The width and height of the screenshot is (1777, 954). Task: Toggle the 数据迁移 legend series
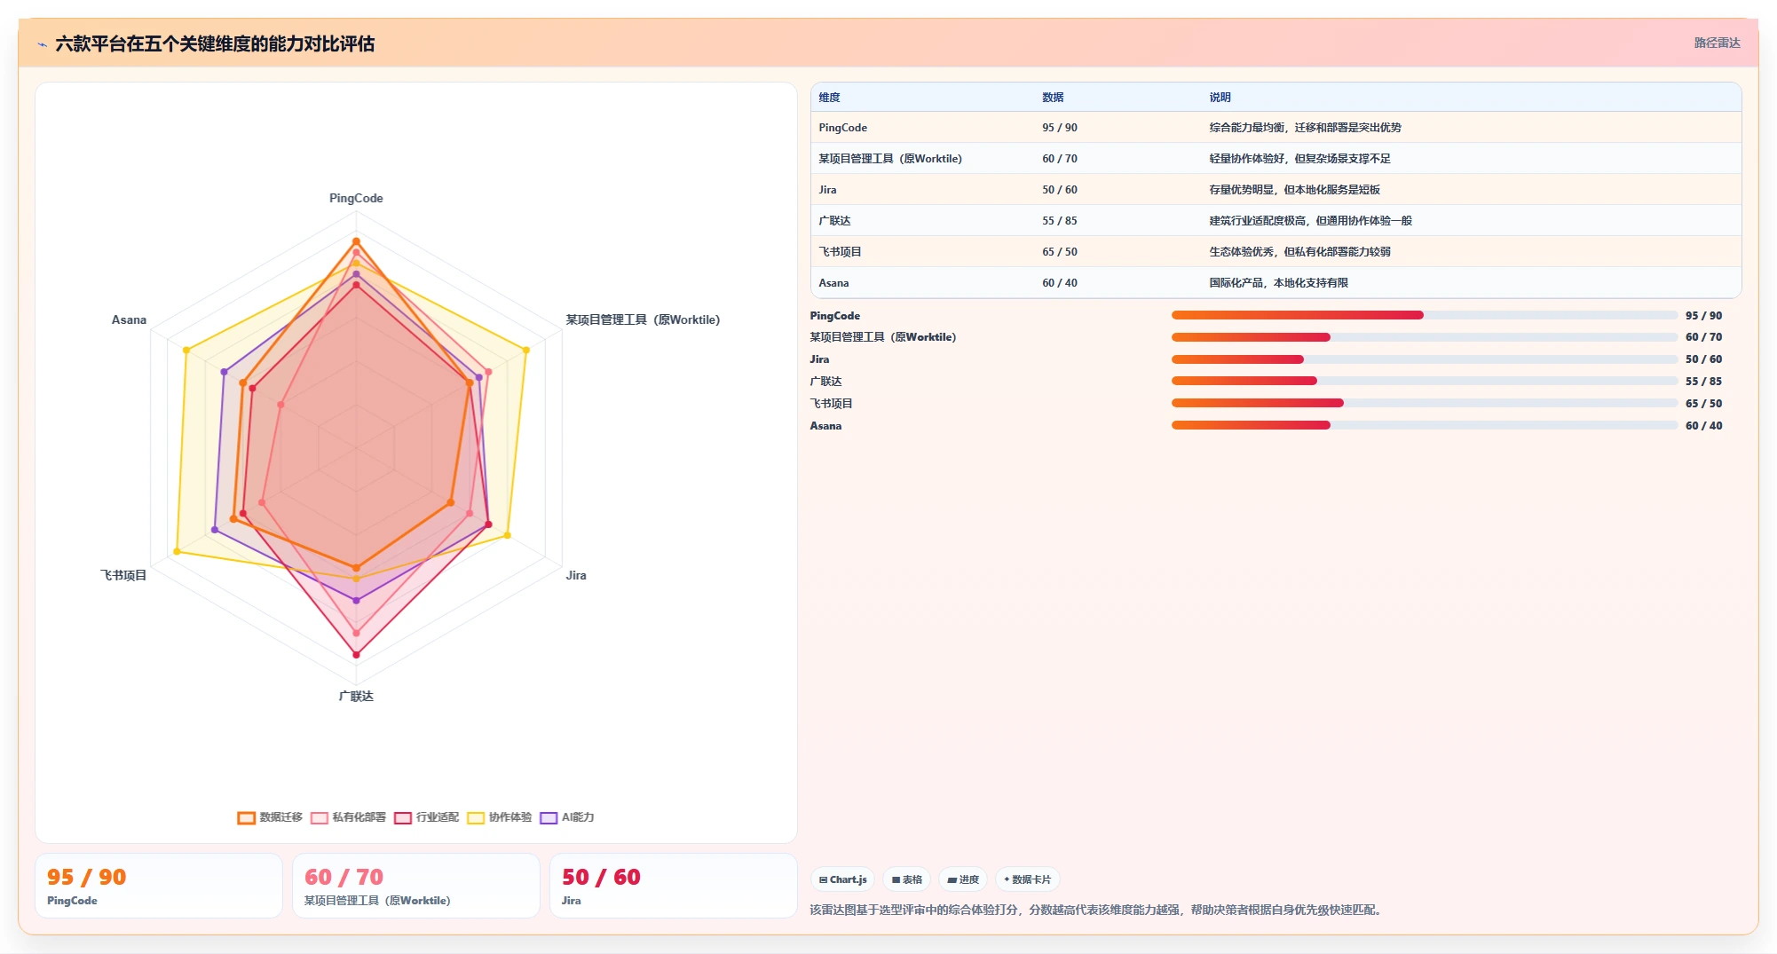pos(270,817)
